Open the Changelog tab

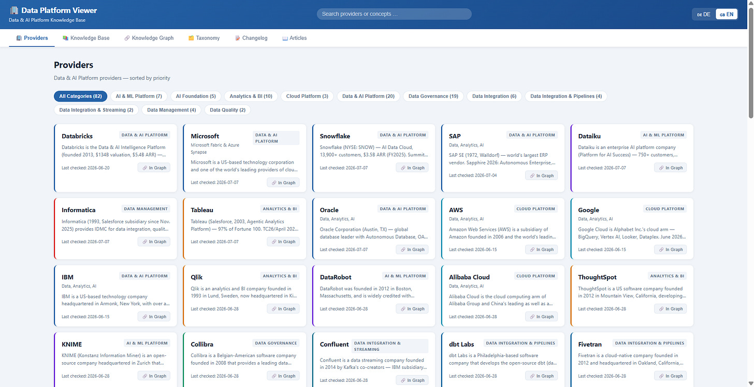point(251,38)
